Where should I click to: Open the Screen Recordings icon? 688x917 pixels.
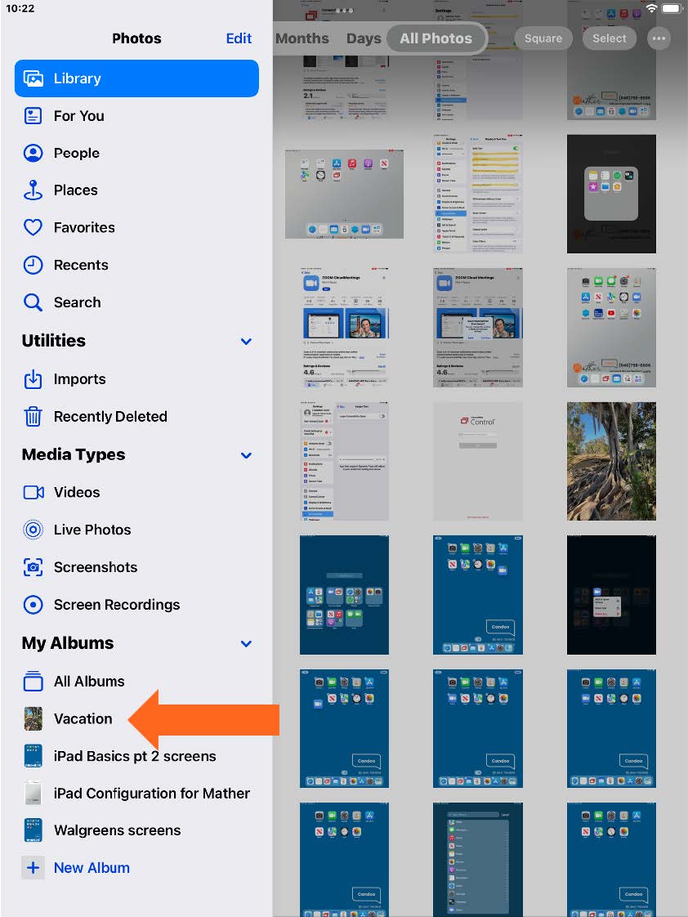pos(33,605)
